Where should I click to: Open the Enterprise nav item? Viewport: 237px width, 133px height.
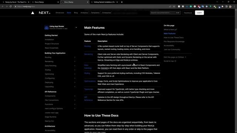pyautogui.click(x=107, y=13)
